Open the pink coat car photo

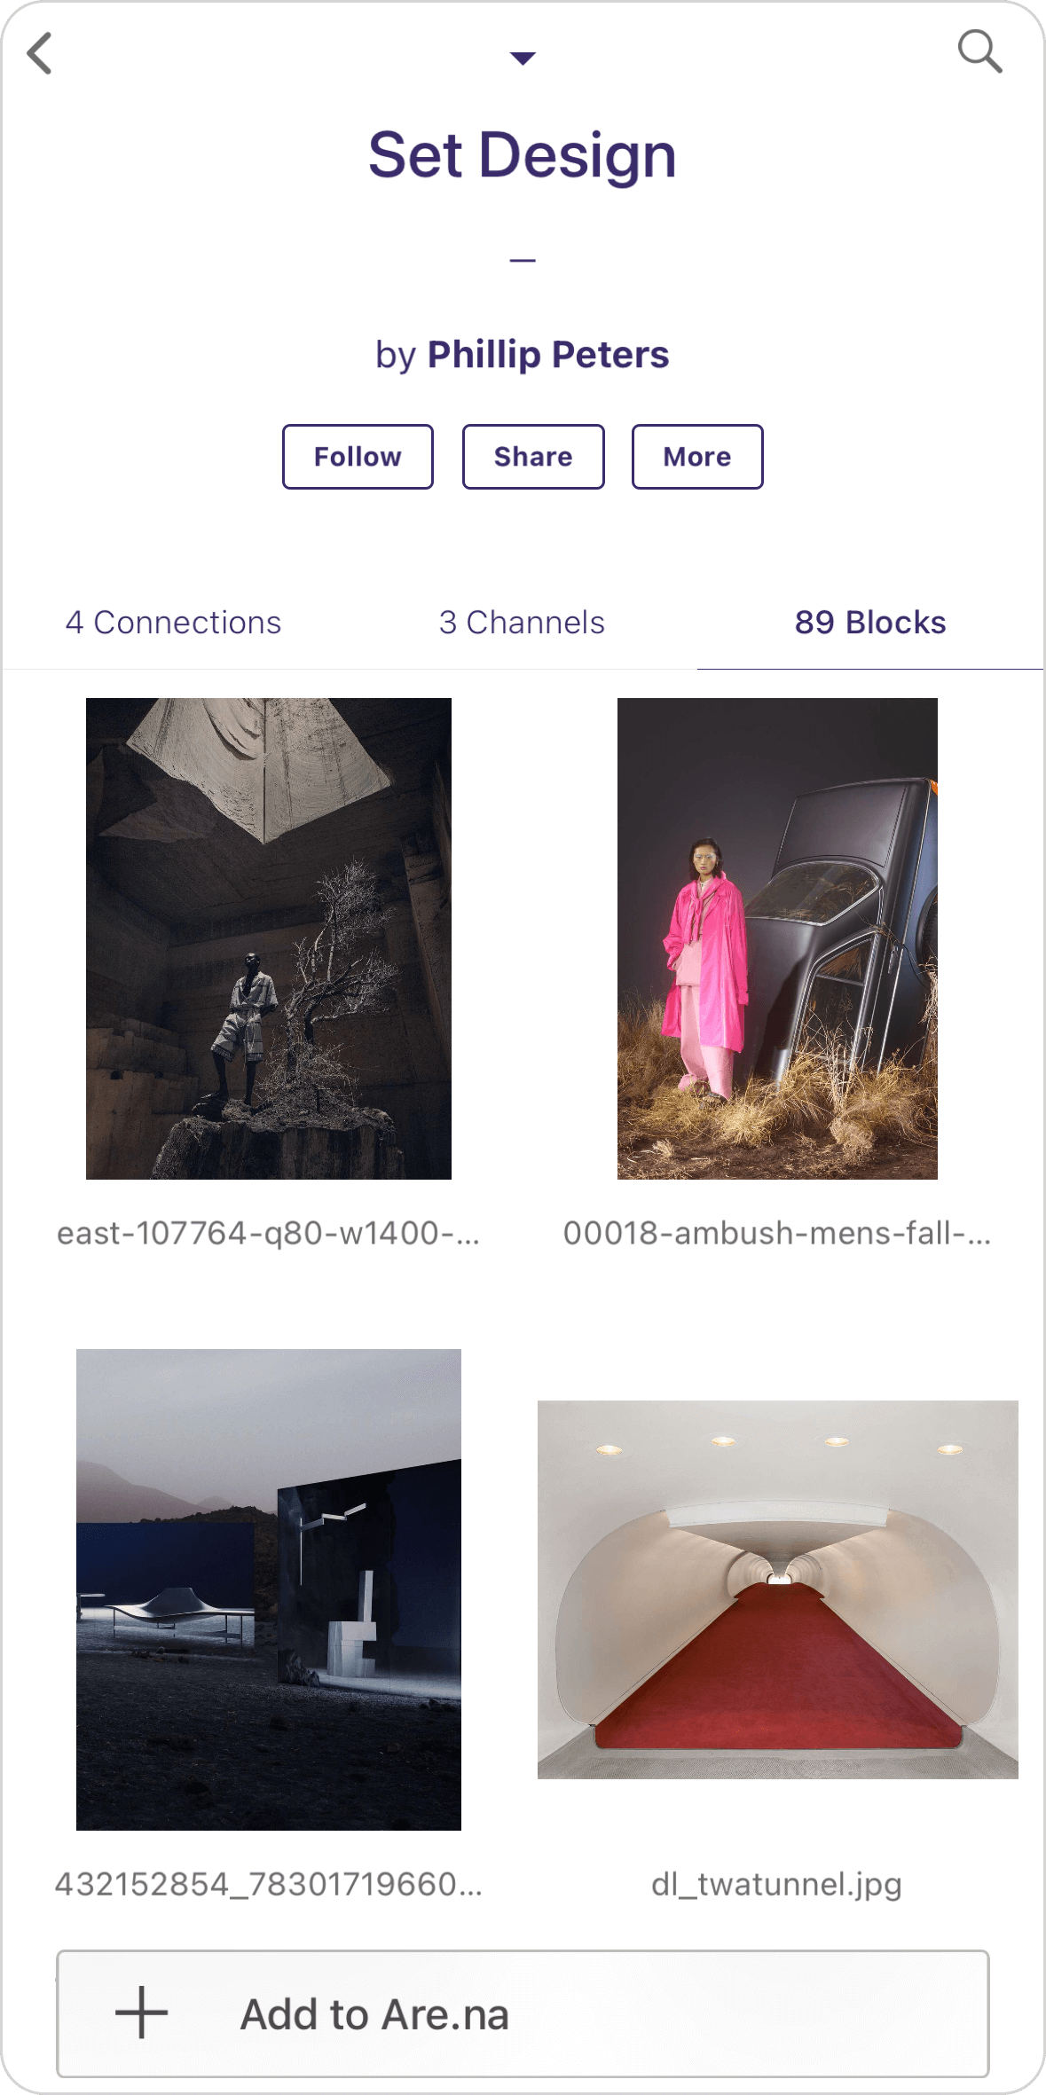[x=777, y=938]
